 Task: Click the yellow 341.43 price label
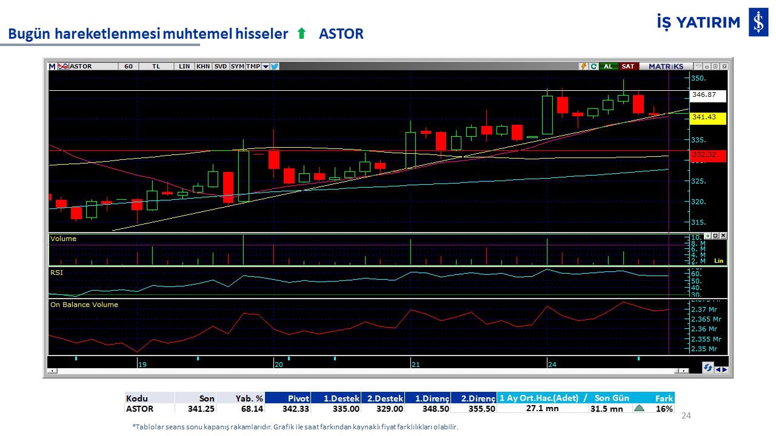708,117
